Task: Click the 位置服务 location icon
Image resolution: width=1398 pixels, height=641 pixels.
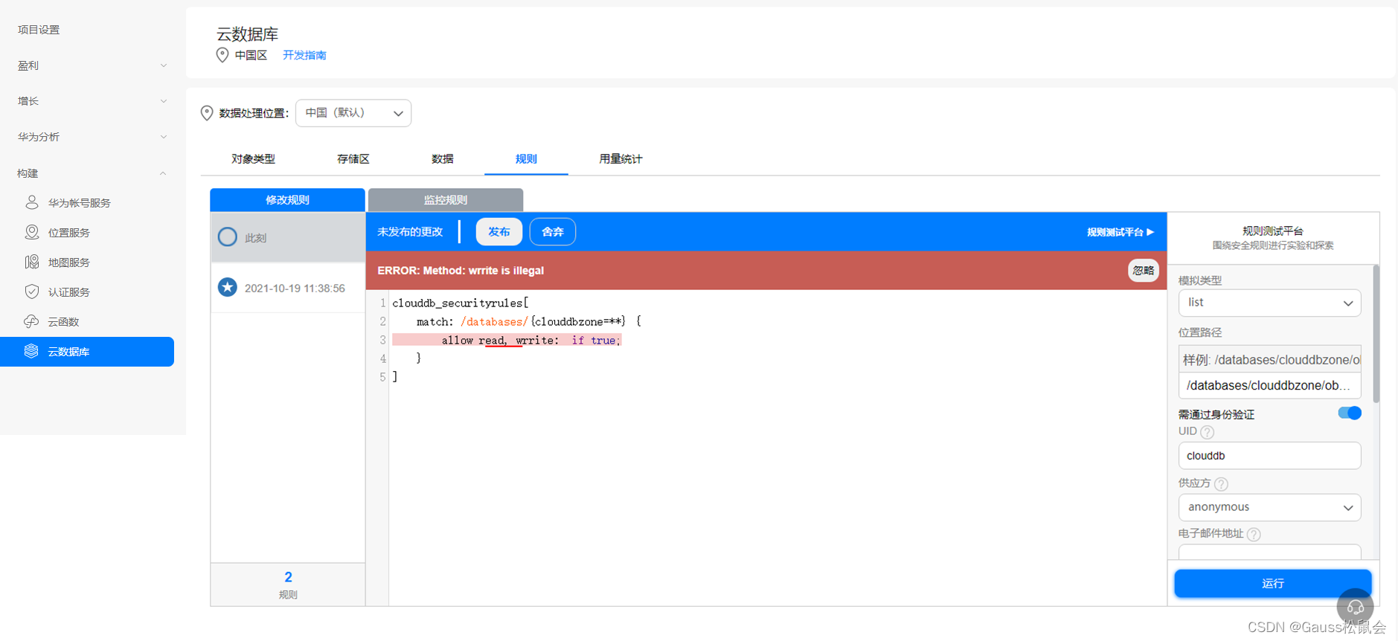Action: point(32,232)
